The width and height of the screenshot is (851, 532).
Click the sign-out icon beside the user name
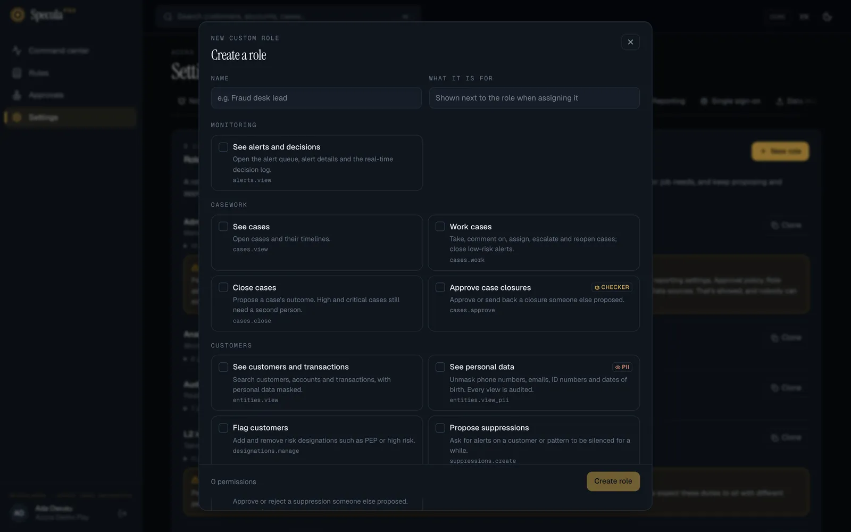122,513
